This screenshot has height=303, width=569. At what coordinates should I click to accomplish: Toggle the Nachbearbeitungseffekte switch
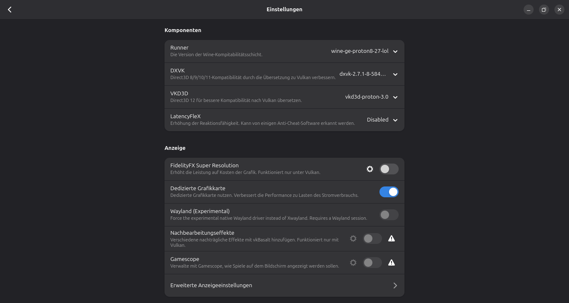click(372, 238)
